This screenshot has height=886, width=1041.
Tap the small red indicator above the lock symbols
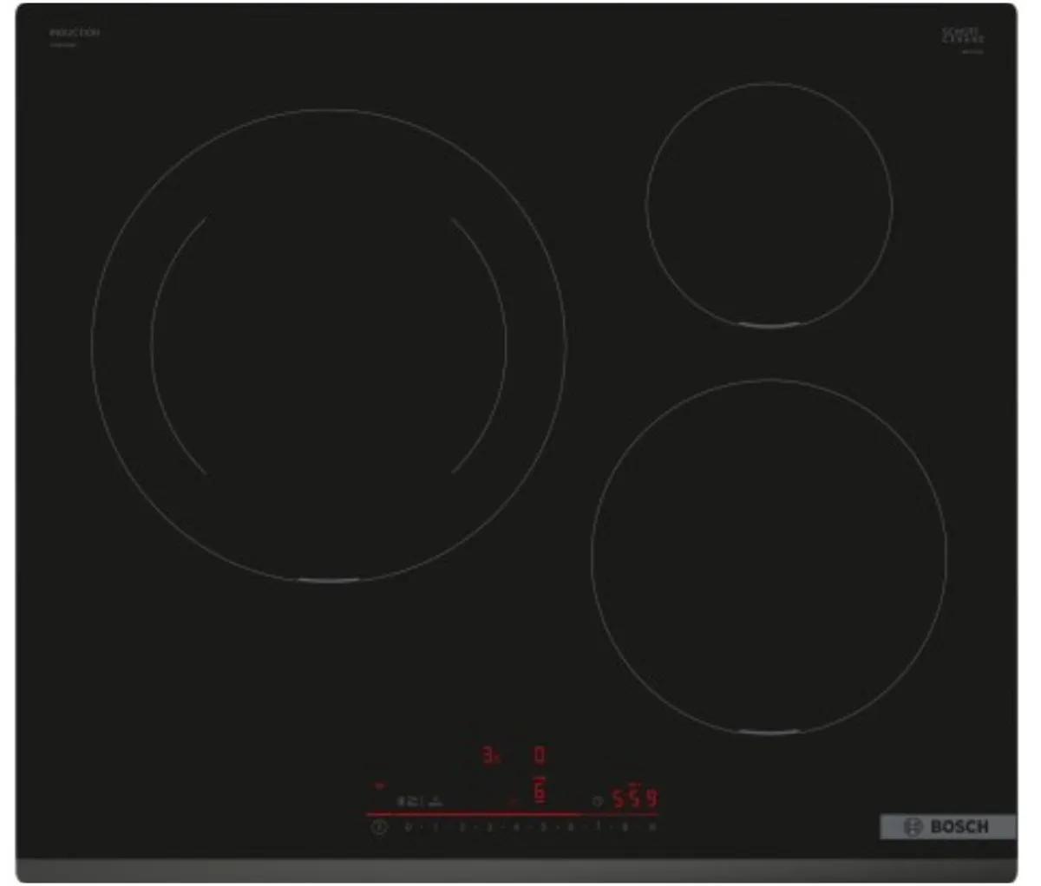click(x=379, y=785)
